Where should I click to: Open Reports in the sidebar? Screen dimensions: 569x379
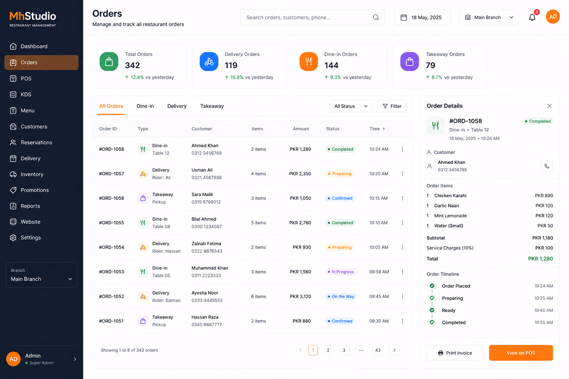click(41, 206)
